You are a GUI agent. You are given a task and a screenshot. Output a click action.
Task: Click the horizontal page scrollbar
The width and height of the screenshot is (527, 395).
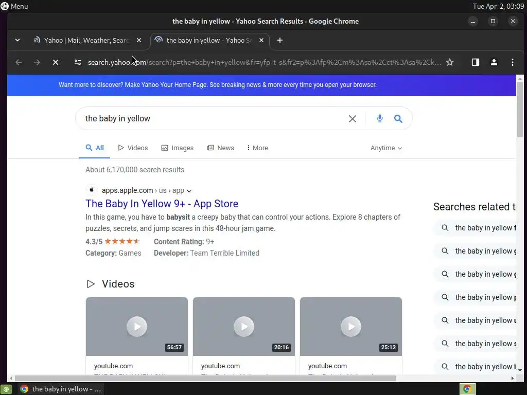[206, 378]
